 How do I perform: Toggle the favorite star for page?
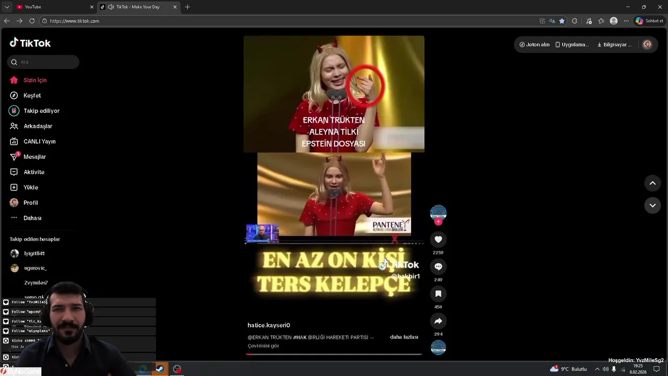point(562,21)
